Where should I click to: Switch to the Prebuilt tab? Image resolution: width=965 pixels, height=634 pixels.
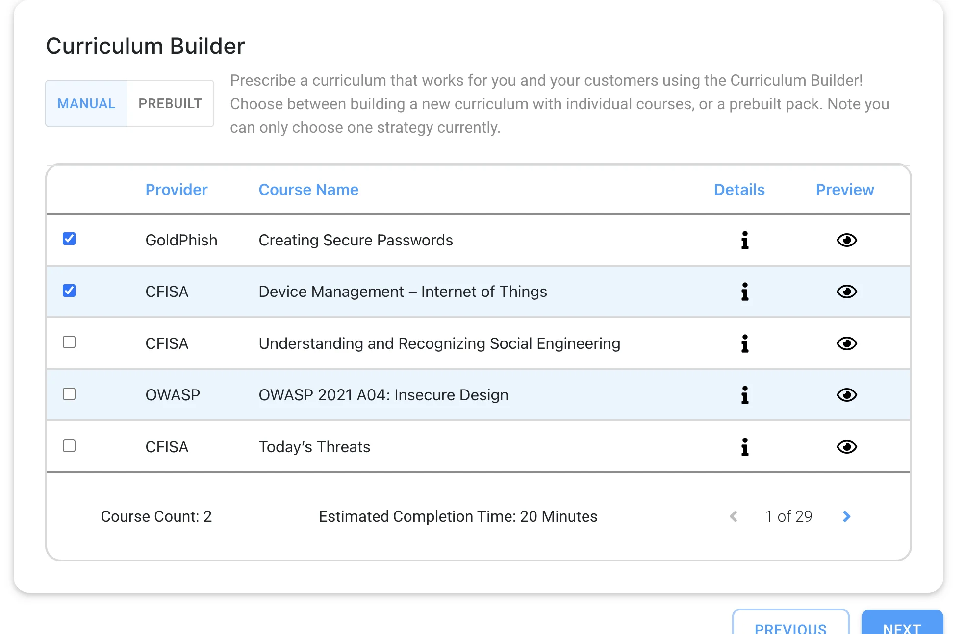[170, 103]
